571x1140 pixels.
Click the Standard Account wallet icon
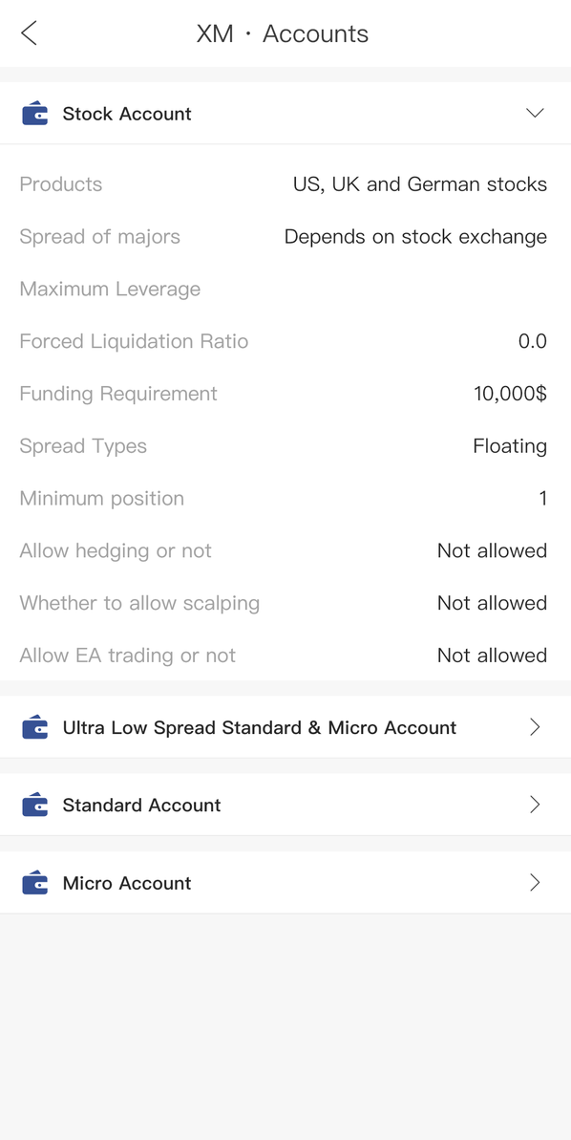tap(35, 805)
